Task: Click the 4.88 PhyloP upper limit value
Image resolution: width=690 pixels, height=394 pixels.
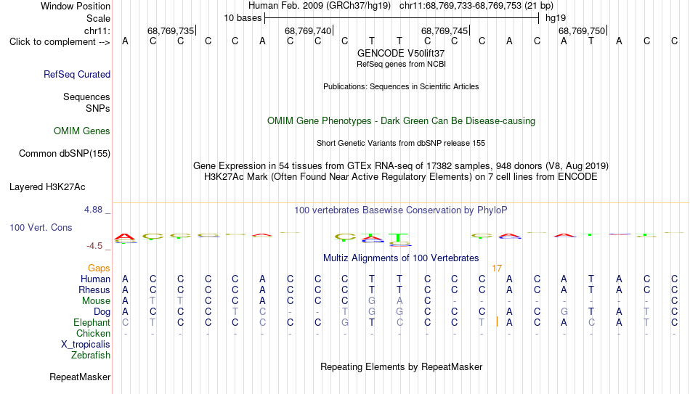Action: coord(93,210)
